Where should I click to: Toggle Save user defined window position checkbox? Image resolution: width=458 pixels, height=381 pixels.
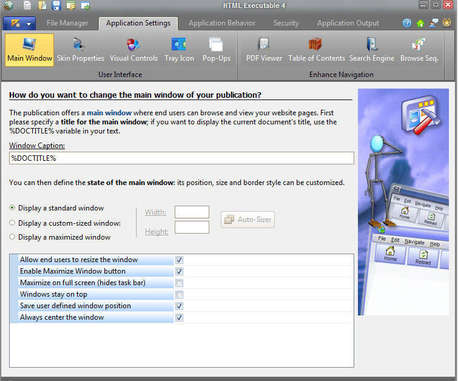[x=180, y=306]
